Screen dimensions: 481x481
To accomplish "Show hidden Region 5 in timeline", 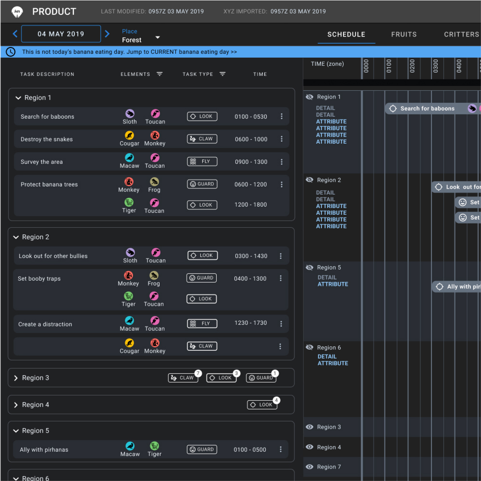I will pyautogui.click(x=309, y=268).
